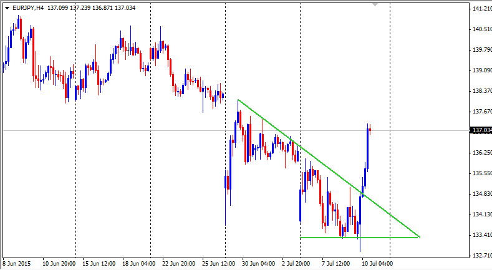This screenshot has height=270, width=492.
Task: Click the 10 Jul 04:00 time label
Action: [376, 263]
